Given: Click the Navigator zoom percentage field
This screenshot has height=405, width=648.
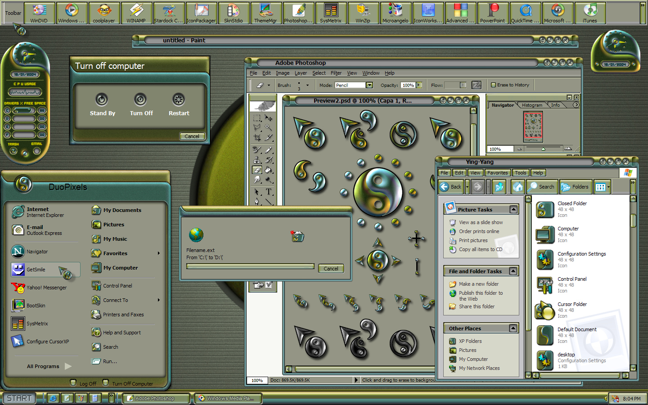Looking at the screenshot, I should tap(499, 149).
